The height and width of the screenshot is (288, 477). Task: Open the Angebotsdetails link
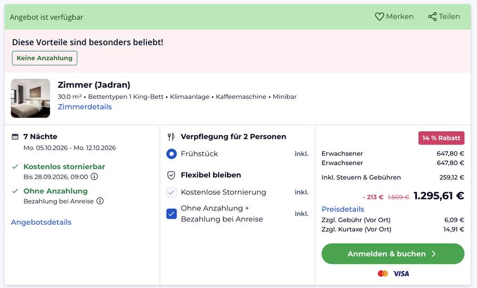(x=41, y=222)
